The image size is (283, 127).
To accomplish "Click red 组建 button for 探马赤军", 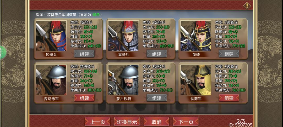I will click(x=84, y=98).
